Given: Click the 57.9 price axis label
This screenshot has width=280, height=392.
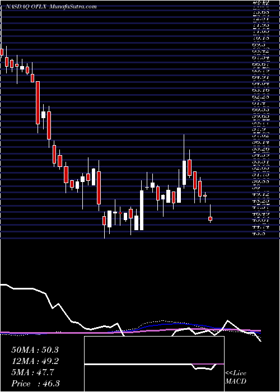Looking at the screenshot, I should 259,129.
